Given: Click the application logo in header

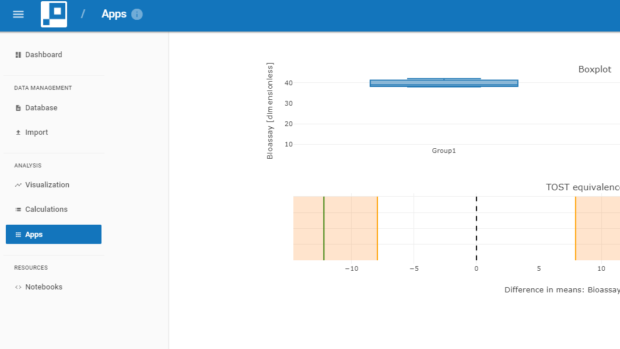Looking at the screenshot, I should (x=54, y=15).
